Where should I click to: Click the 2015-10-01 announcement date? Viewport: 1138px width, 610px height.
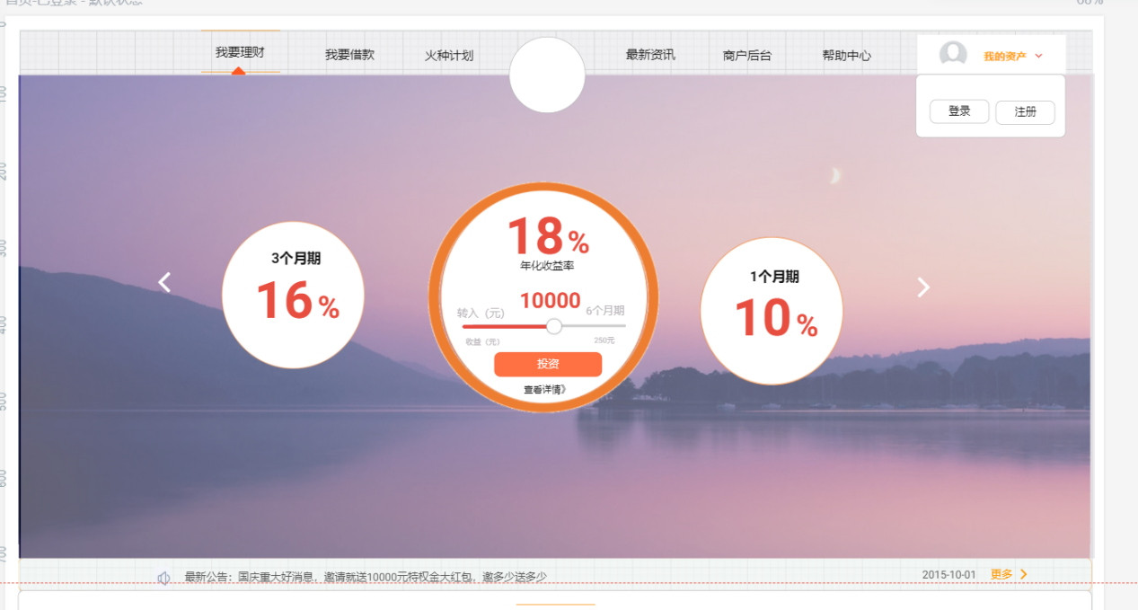(x=948, y=574)
